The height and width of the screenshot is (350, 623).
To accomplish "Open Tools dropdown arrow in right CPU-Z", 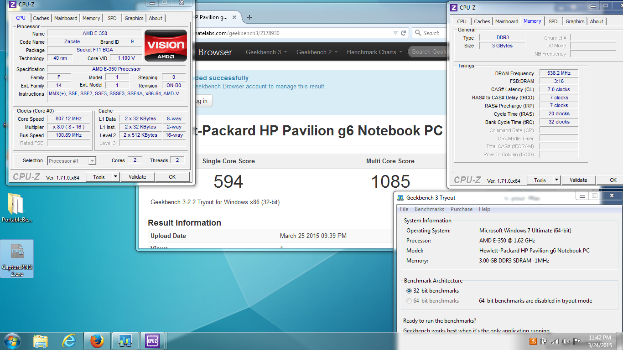I will pyautogui.click(x=556, y=180).
